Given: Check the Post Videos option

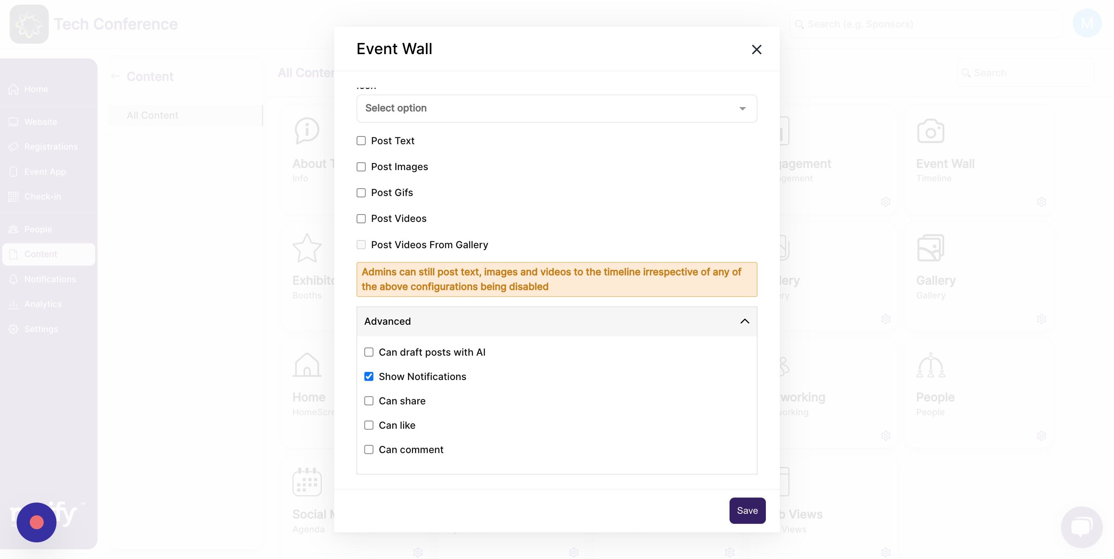Looking at the screenshot, I should [x=361, y=219].
